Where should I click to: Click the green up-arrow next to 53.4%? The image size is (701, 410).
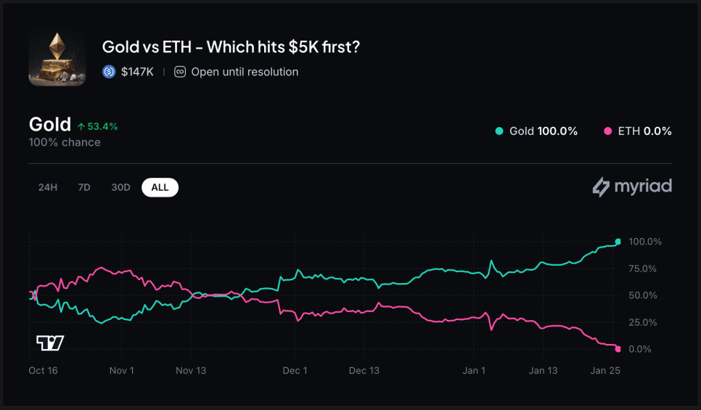[81, 127]
